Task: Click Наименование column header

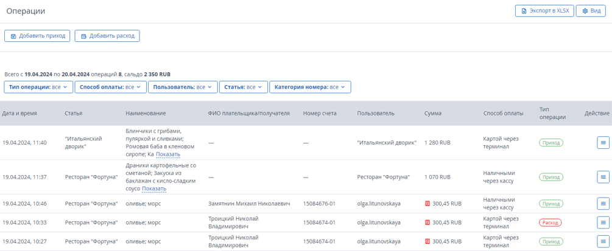Action: click(x=146, y=114)
